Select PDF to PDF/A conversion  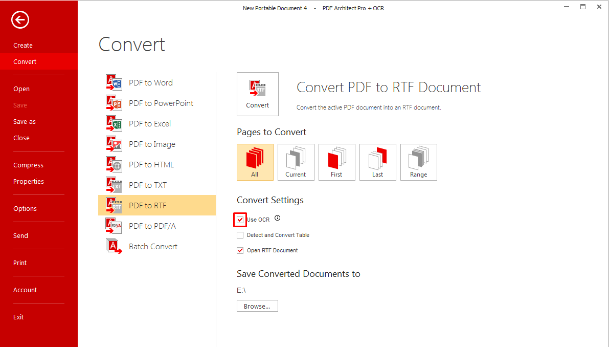click(157, 226)
